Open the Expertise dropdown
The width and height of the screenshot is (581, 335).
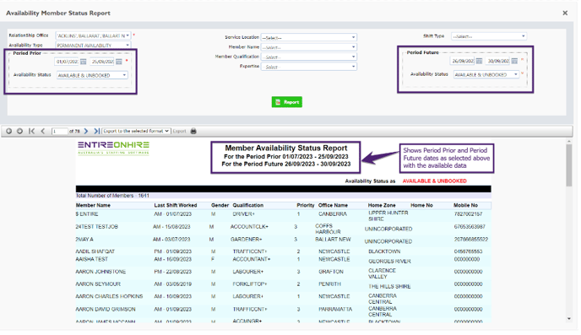[309, 67]
